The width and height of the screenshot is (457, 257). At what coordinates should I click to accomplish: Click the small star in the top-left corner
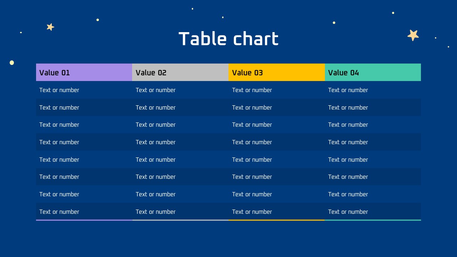pyautogui.click(x=50, y=27)
